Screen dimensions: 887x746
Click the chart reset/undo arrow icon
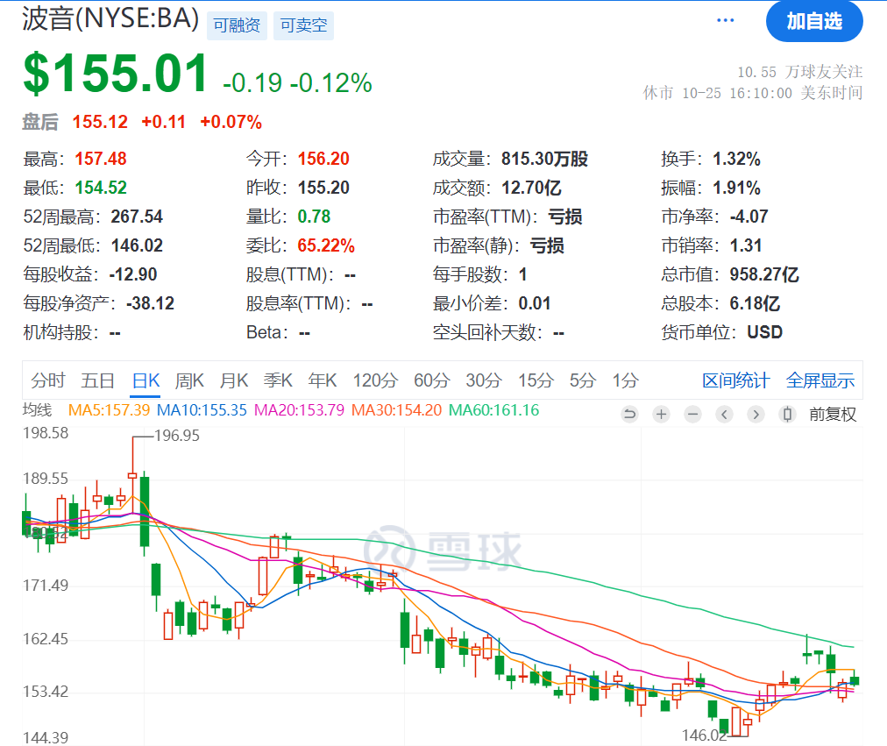pyautogui.click(x=629, y=415)
